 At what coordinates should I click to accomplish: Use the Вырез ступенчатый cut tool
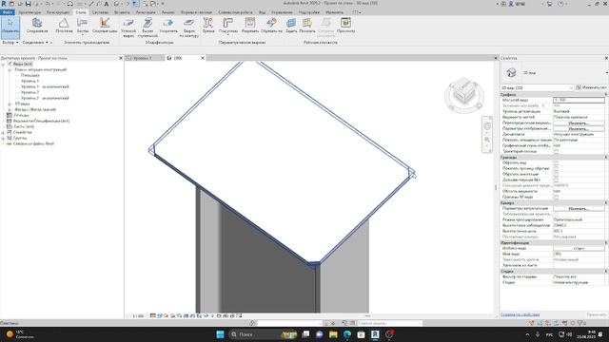click(147, 28)
